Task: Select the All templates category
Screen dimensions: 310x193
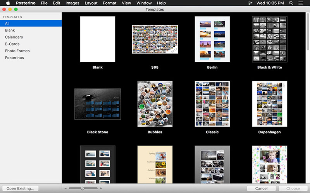Action: click(31, 23)
